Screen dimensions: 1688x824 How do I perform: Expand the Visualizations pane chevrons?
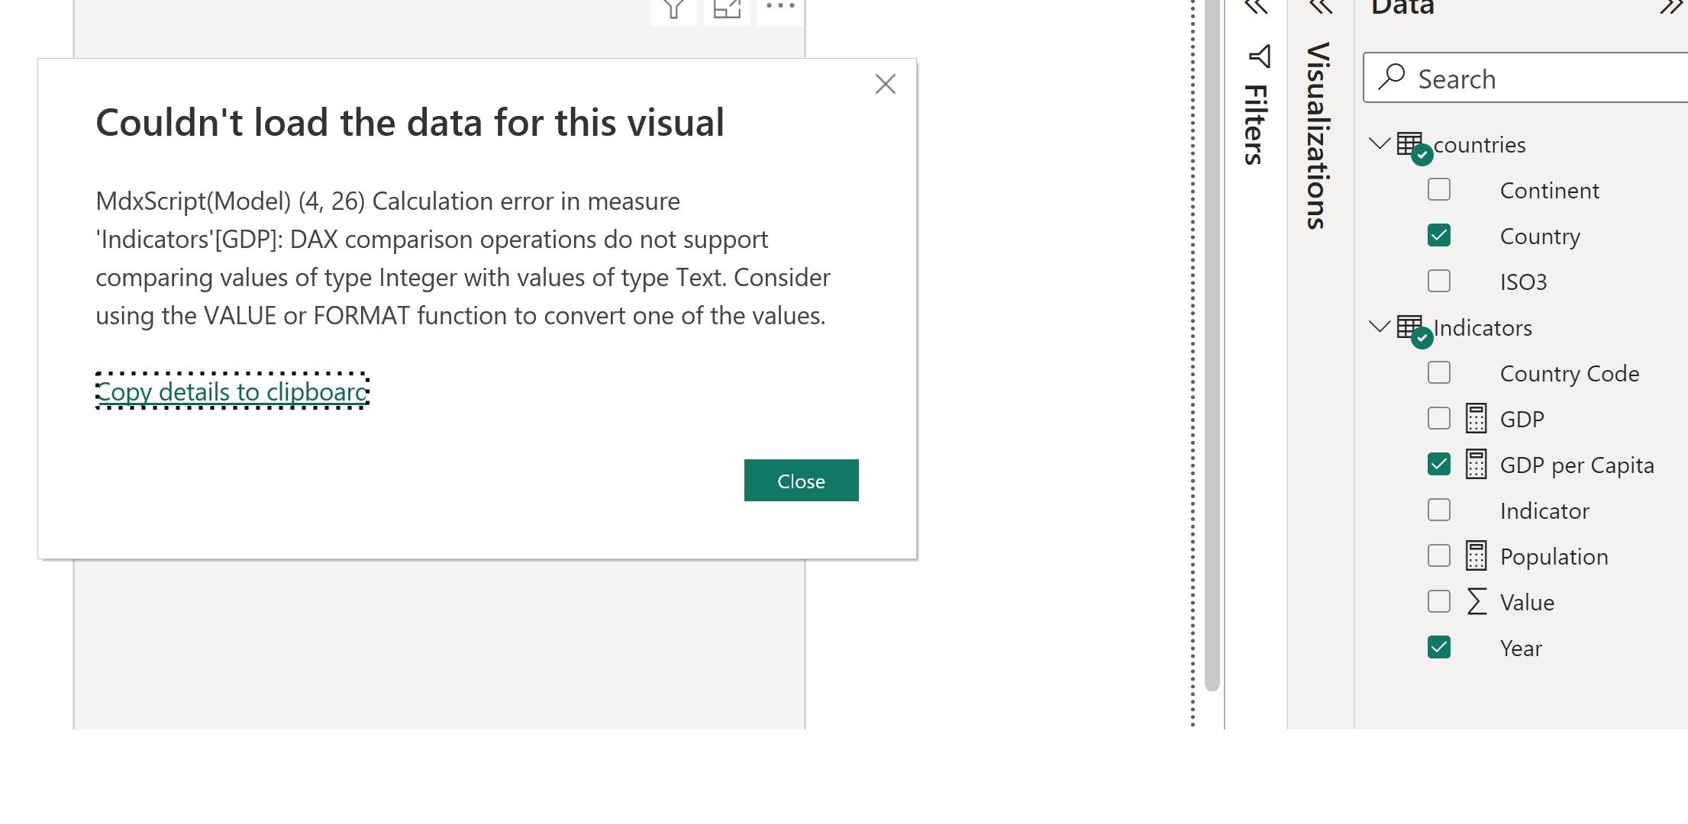pos(1320,8)
